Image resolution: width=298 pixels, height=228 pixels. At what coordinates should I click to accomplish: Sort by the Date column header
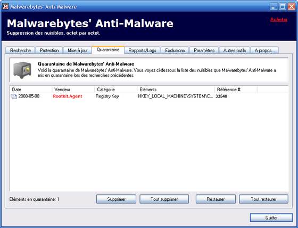31,89
